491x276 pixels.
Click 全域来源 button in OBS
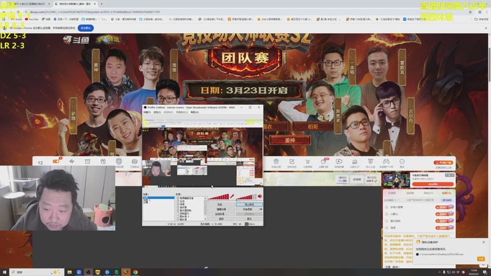(222, 214)
